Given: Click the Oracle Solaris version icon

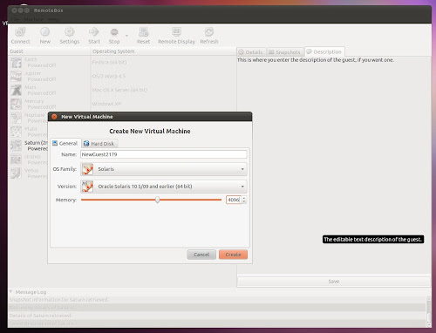Looking at the screenshot, I should pos(87,187).
